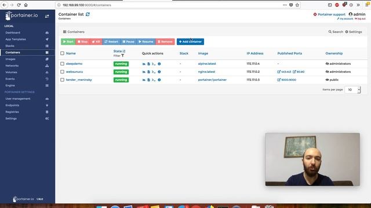This screenshot has width=371, height=208.
Task: Open published port 9000:9000 link
Action: [x=287, y=80]
